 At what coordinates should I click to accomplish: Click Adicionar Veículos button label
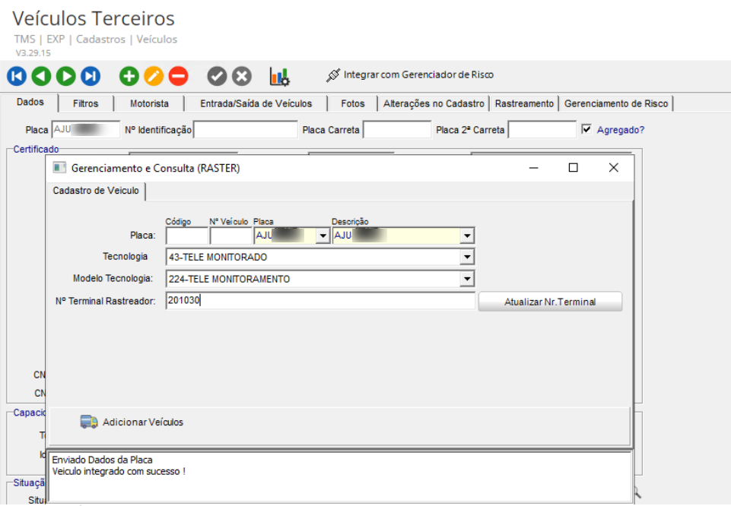143,422
